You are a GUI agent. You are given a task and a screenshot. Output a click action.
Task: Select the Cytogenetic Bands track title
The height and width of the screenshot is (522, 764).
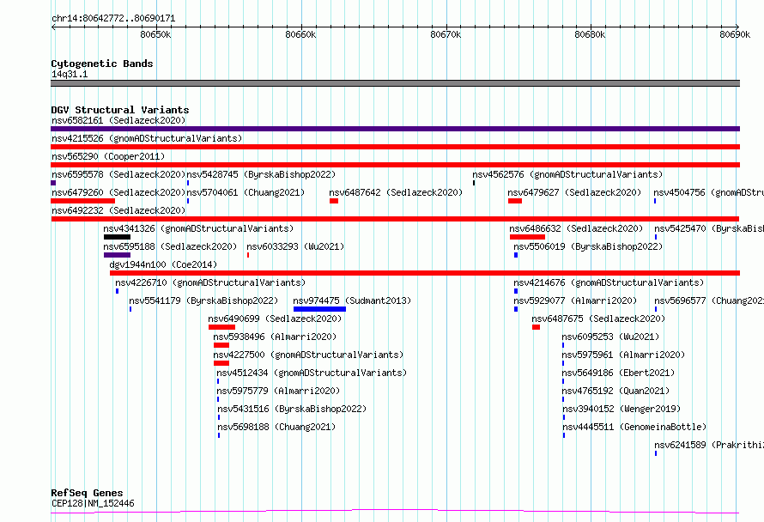click(x=102, y=64)
